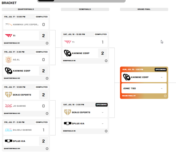Click JD Gaming team name
Viewport: 176px width, 153px height.
(19, 106)
